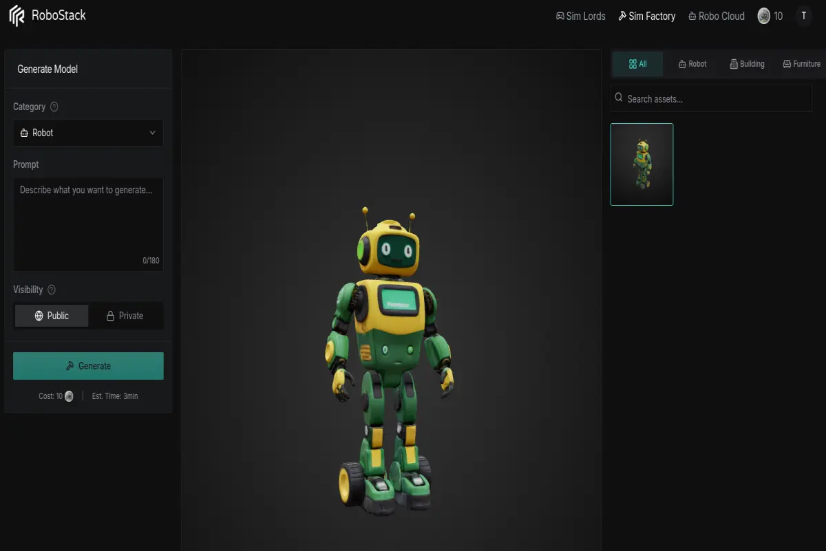Open the Category Robot dropdown
The width and height of the screenshot is (826, 551).
pyautogui.click(x=88, y=133)
